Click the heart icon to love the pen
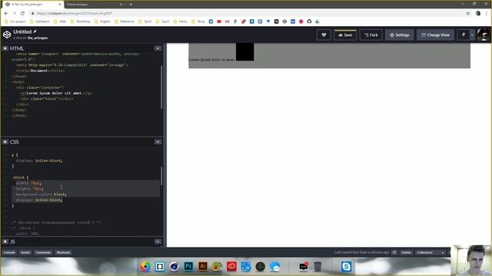 324,34
